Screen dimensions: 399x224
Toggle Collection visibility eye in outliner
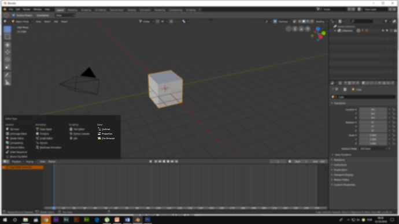(x=383, y=31)
